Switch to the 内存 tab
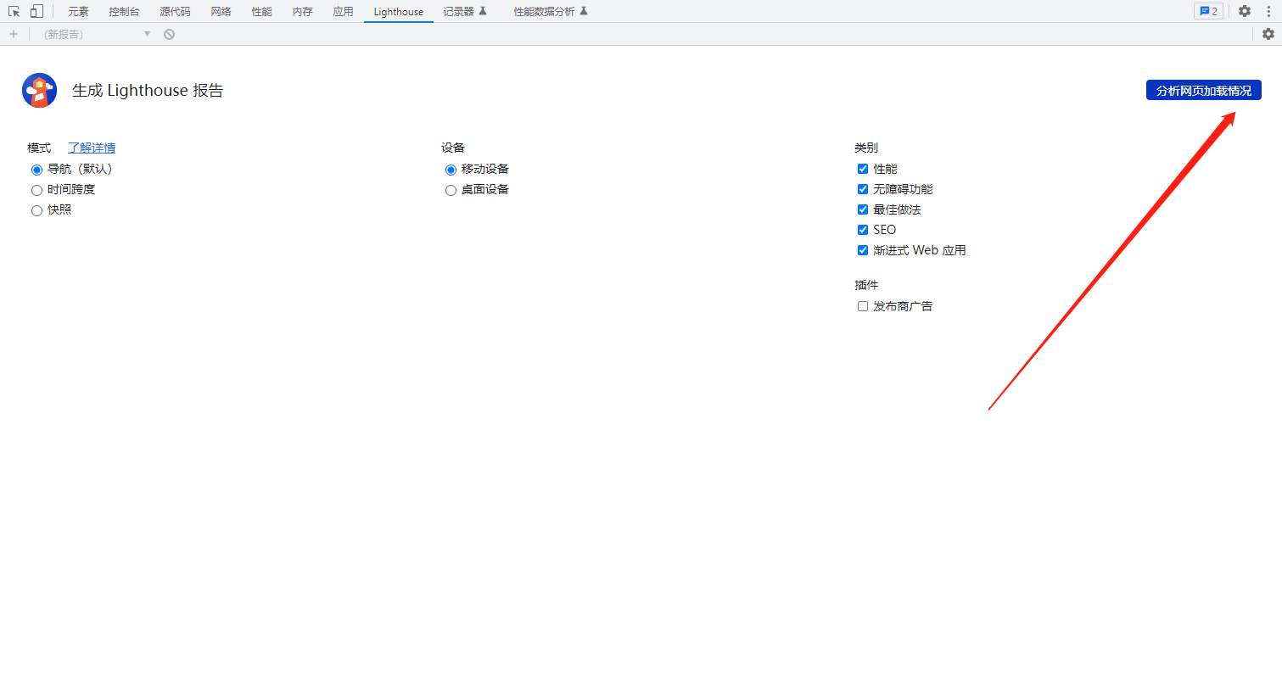This screenshot has height=681, width=1282. 302,12
